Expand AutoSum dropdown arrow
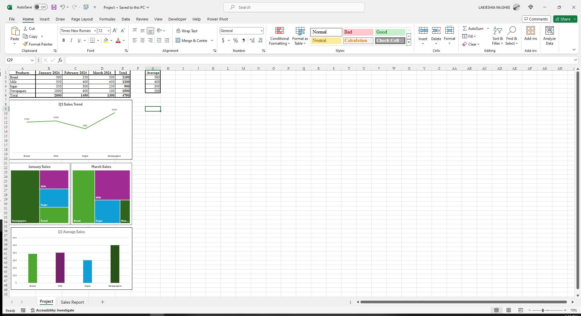This screenshot has height=316, width=581. click(488, 29)
